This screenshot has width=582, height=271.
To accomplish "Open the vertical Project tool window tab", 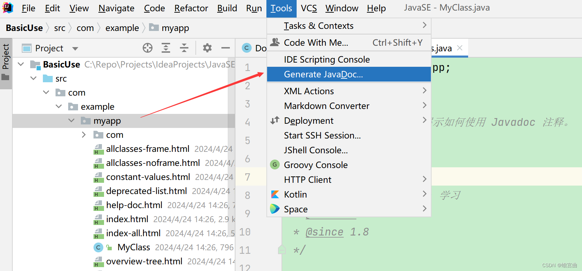I will pyautogui.click(x=6, y=63).
